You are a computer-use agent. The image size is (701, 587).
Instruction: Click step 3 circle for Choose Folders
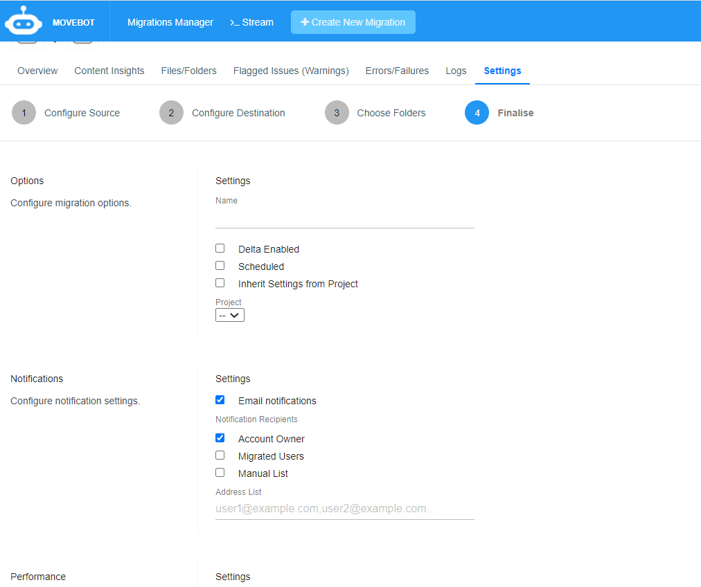click(x=337, y=113)
